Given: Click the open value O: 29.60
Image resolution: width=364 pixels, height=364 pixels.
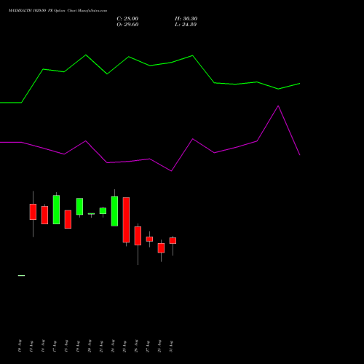Looking at the screenshot, I should pos(127,25).
